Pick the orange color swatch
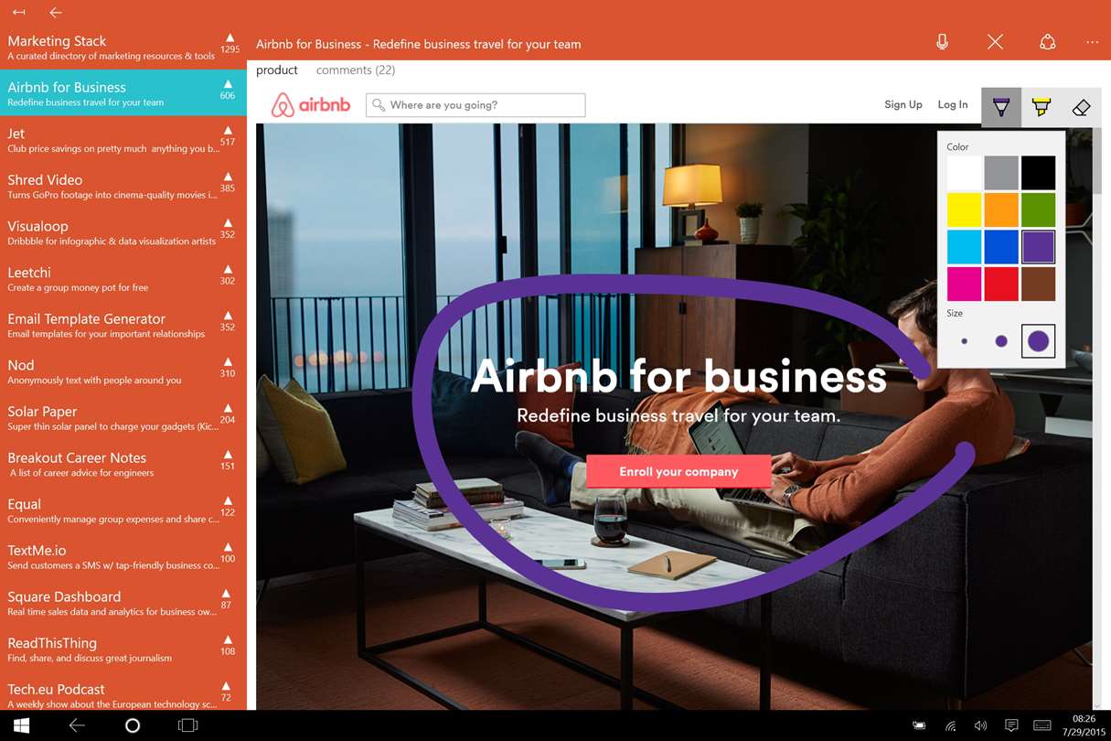The width and height of the screenshot is (1111, 741). 1001,210
